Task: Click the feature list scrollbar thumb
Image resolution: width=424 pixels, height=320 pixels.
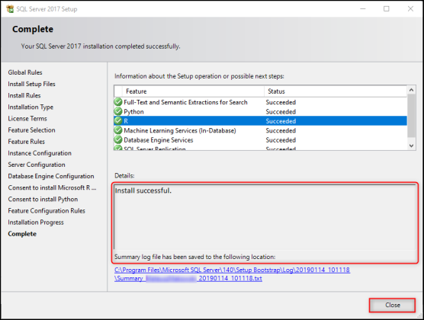Action: click(x=411, y=116)
